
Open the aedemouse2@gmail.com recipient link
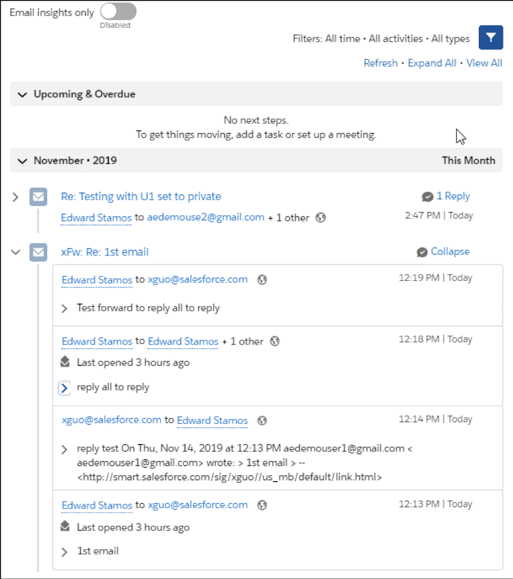(x=205, y=217)
